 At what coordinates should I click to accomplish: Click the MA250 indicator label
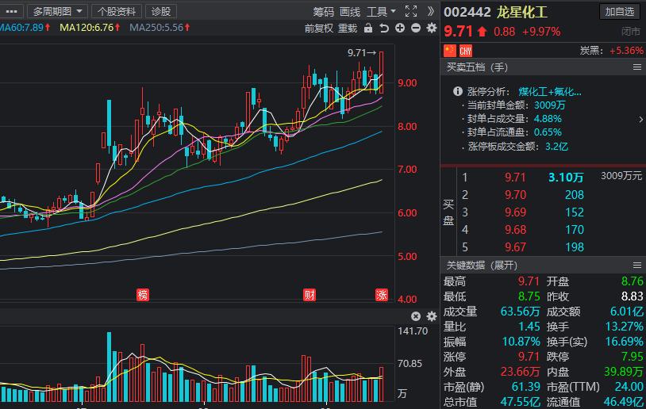click(x=160, y=28)
